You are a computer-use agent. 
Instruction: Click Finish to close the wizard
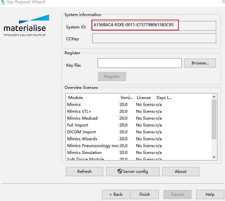click(145, 194)
